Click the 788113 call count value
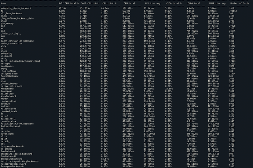This screenshot has height=168, width=253. tap(233, 11)
